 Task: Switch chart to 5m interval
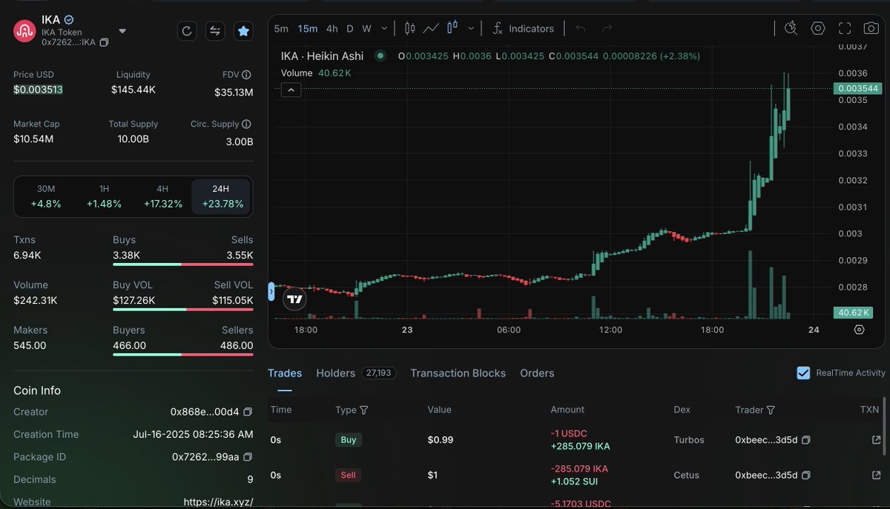[x=281, y=28]
